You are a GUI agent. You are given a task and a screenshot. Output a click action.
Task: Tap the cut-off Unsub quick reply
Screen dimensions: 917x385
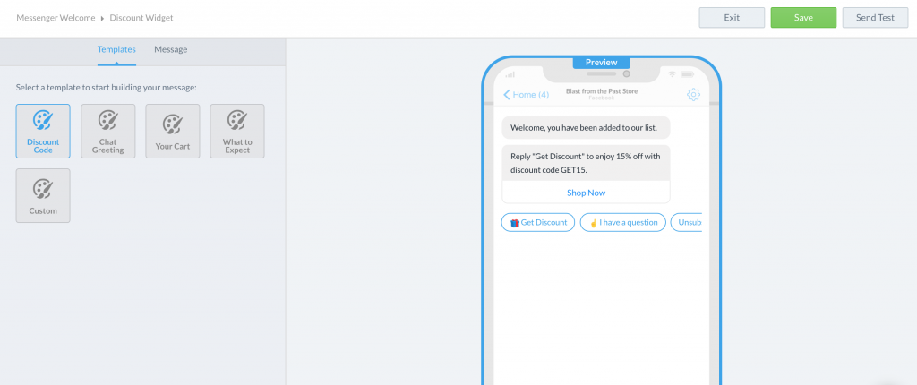(x=687, y=222)
